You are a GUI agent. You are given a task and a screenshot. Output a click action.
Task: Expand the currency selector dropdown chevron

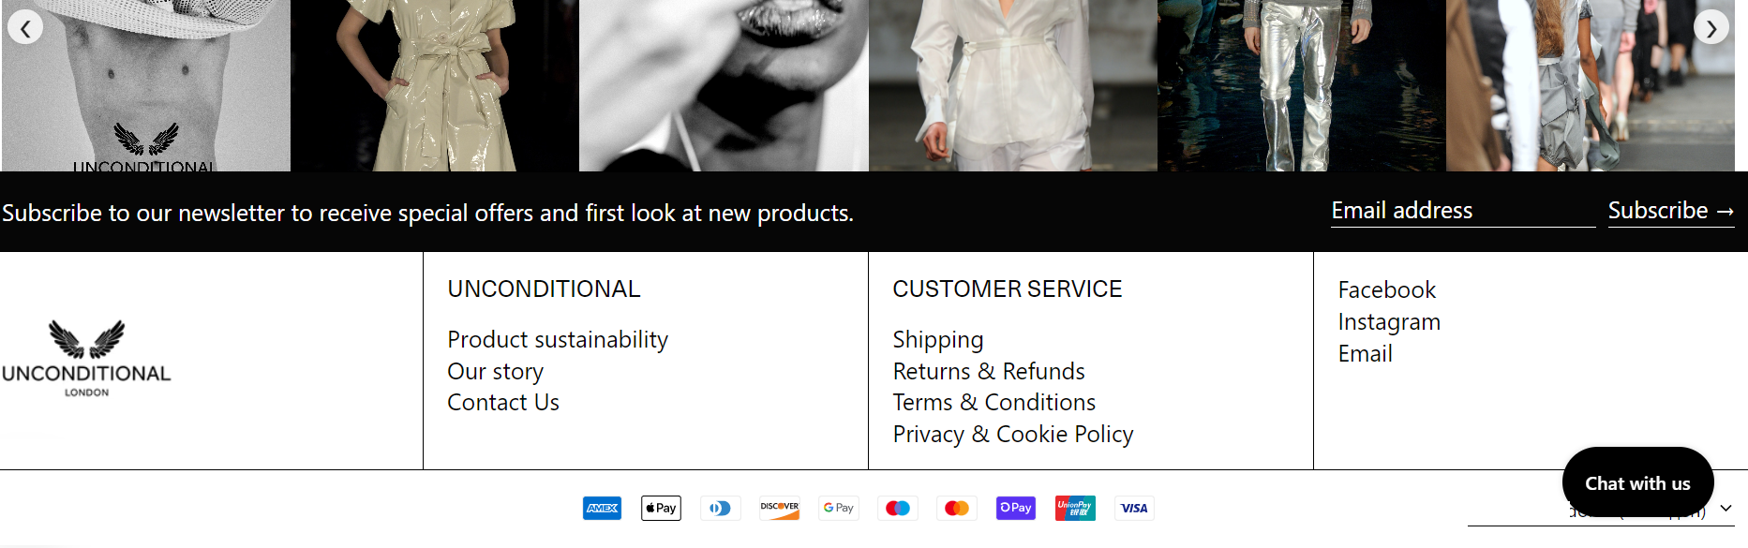click(1726, 509)
